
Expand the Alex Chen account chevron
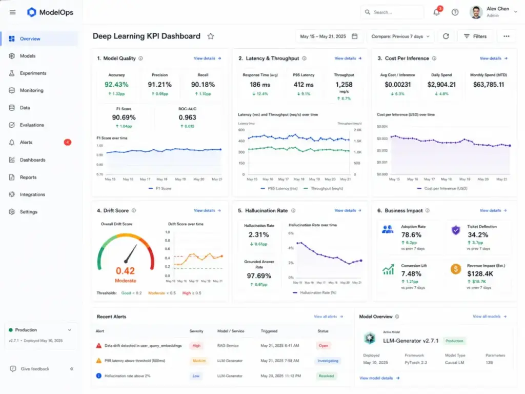tap(516, 12)
